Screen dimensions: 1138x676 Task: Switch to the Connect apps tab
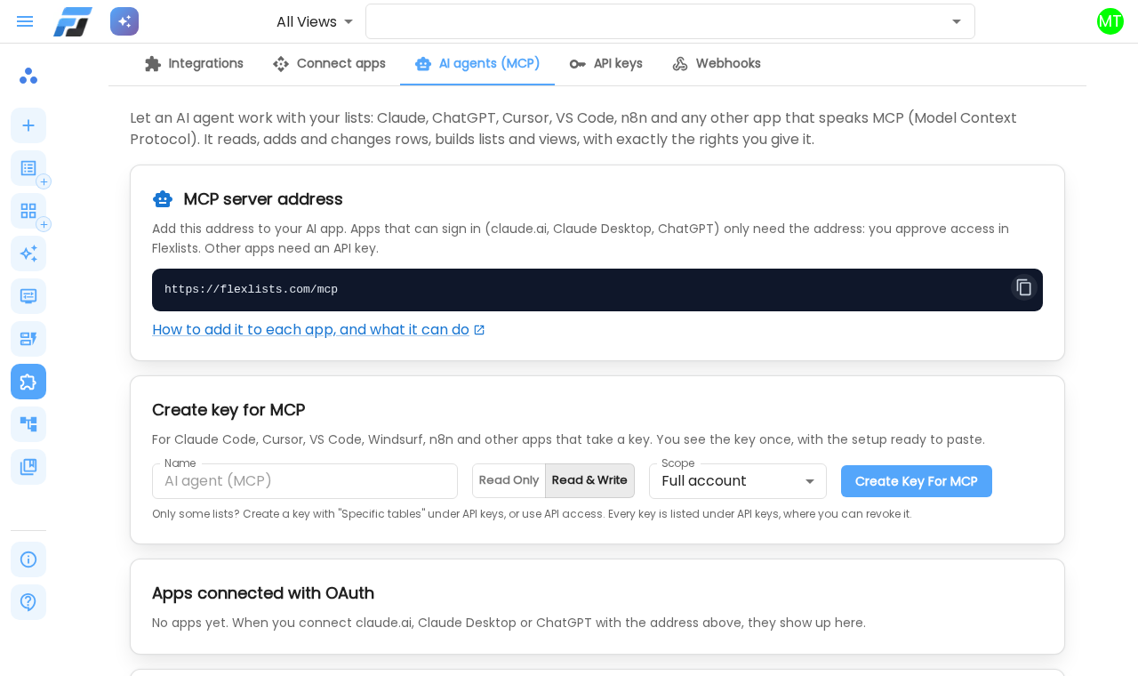329,63
